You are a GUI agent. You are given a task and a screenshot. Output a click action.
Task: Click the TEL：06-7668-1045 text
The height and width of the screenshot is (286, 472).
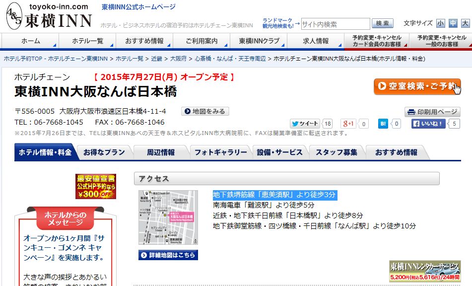pos(49,122)
